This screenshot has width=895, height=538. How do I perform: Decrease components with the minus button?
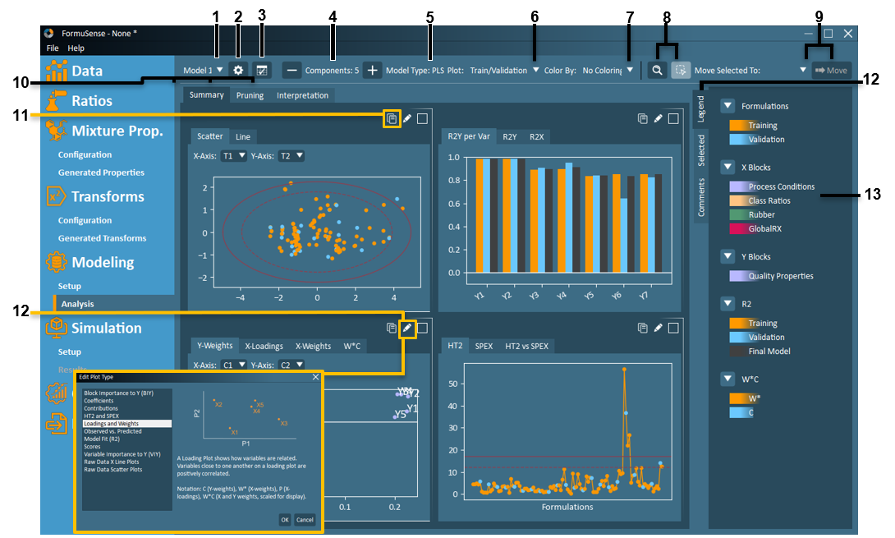292,71
